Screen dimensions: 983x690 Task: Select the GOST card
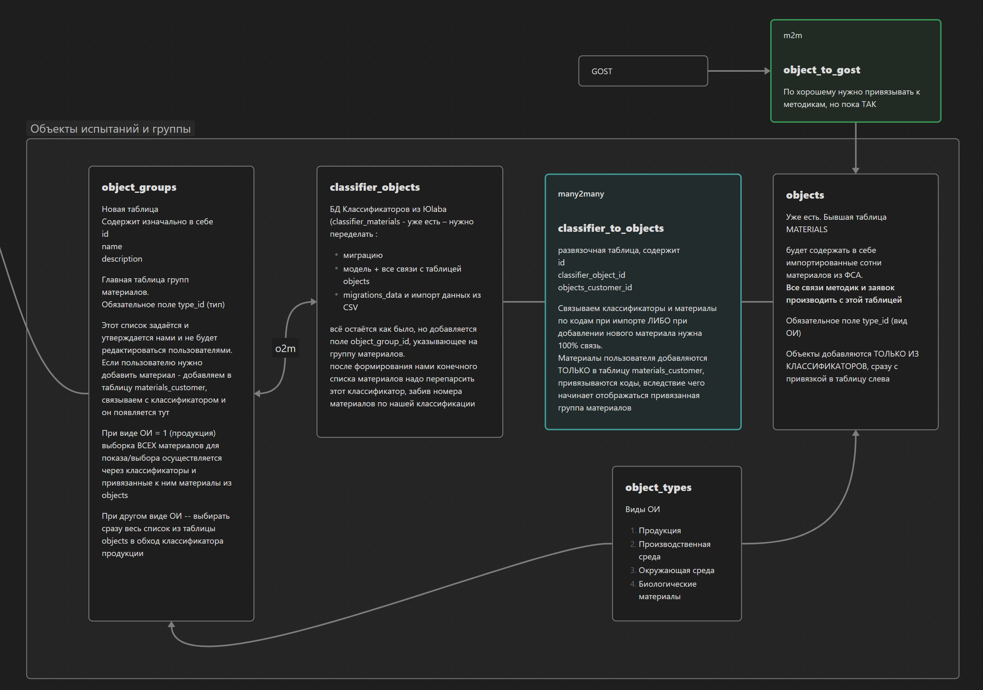coord(642,71)
